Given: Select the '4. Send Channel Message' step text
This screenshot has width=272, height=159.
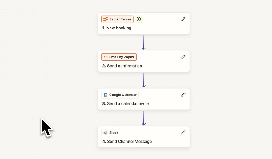Looking at the screenshot, I should coord(127,142).
